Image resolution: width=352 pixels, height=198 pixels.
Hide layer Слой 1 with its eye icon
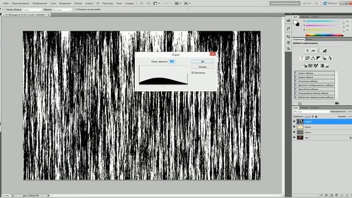pyautogui.click(x=294, y=132)
